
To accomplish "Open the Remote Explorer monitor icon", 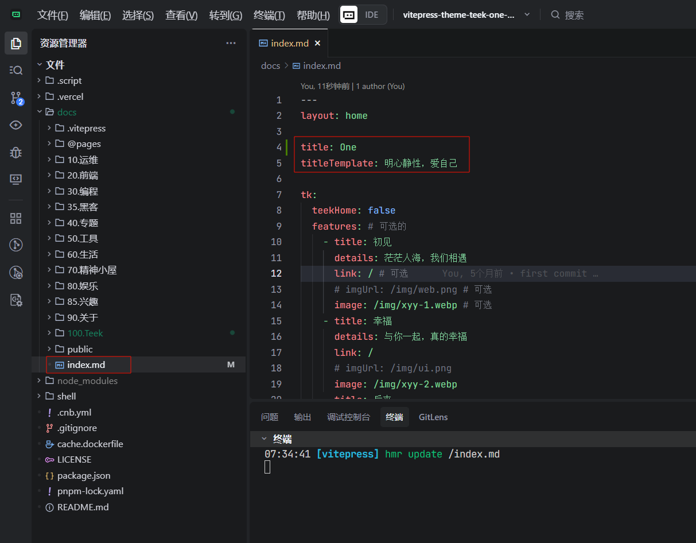I will [x=16, y=180].
